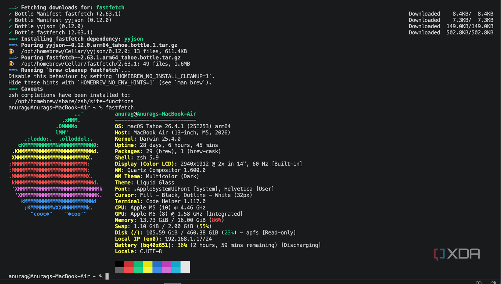Click the checkmark before Bottle Manifest yyjson

(10, 20)
